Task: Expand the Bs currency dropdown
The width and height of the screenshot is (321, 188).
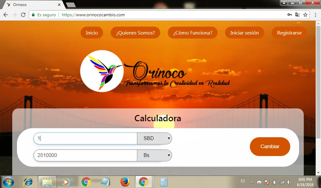Action: click(155, 155)
